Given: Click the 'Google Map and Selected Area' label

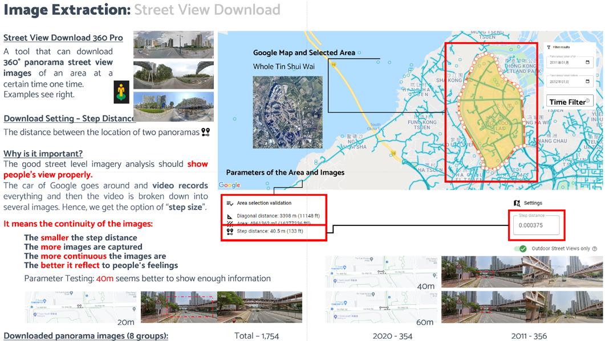Looking at the screenshot, I should click(304, 53).
